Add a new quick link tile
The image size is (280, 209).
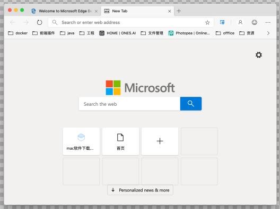coord(160,141)
